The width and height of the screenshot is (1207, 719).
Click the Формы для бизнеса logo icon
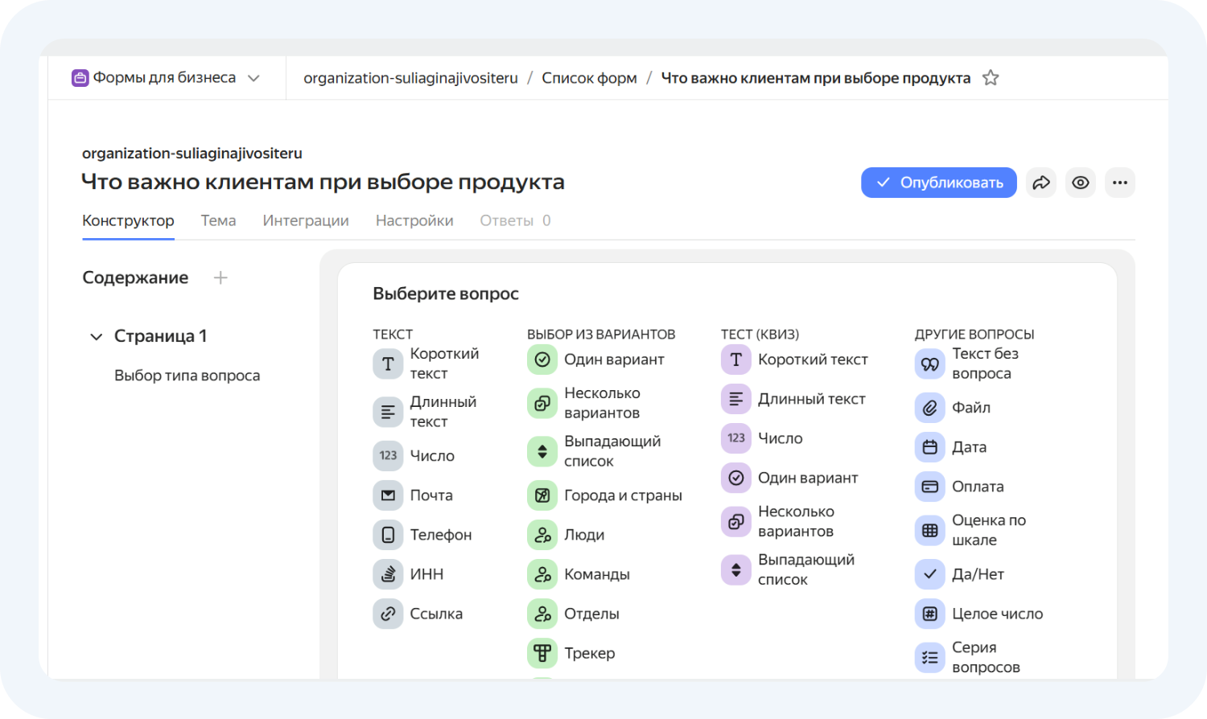80,78
